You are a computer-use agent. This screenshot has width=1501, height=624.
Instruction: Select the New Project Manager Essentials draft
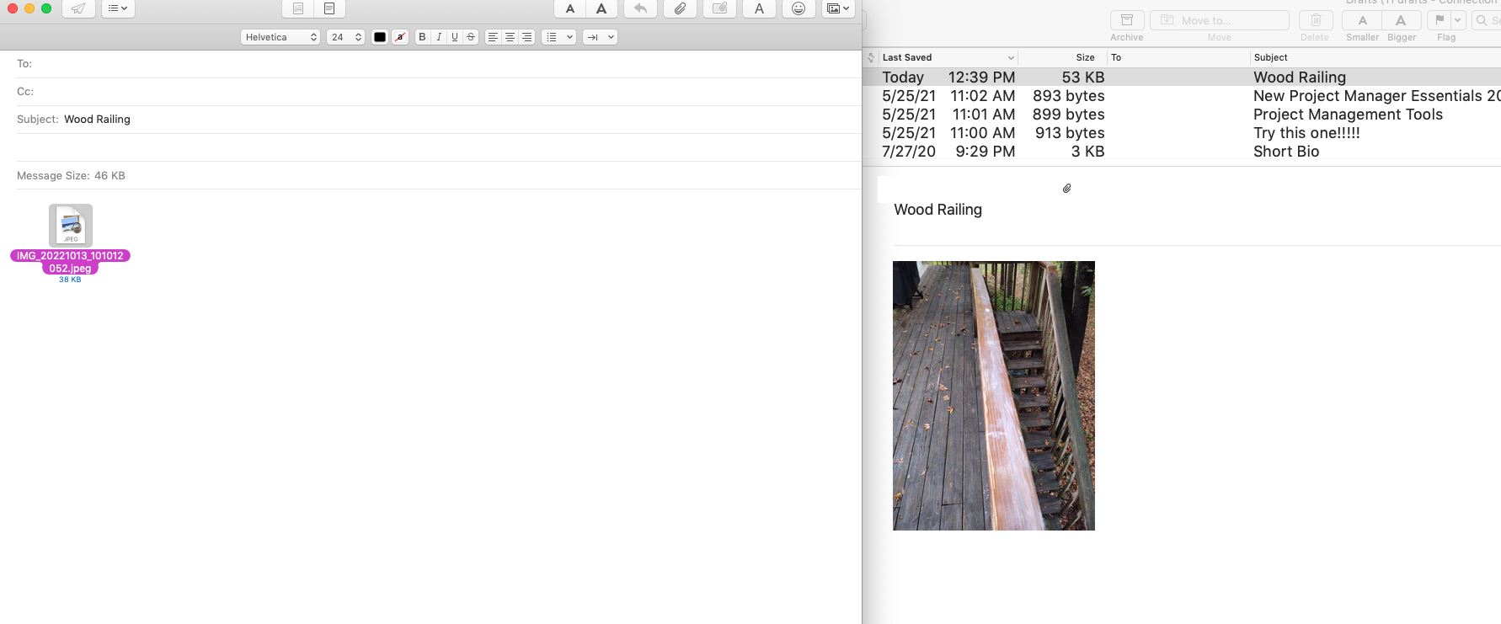click(1182, 96)
